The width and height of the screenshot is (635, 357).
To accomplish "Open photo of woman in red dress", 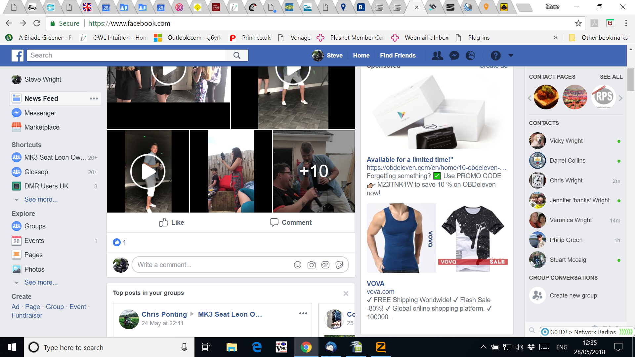I will click(x=231, y=171).
